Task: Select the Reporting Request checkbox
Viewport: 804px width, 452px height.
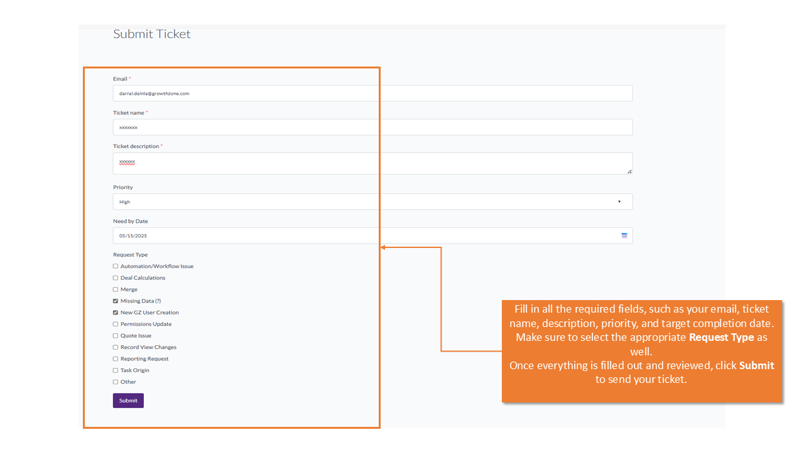Action: [116, 358]
